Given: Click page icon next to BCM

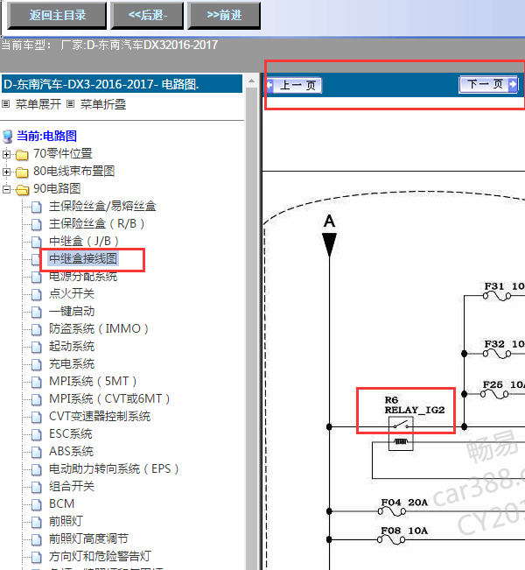Looking at the screenshot, I should [x=37, y=504].
